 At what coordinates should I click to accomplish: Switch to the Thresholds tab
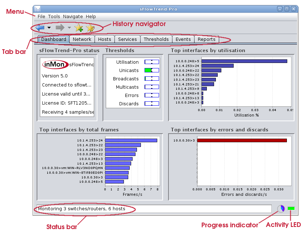point(156,39)
